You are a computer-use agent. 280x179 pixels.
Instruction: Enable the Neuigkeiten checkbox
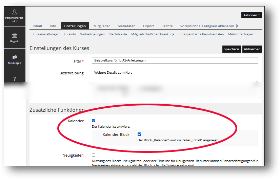click(94, 155)
